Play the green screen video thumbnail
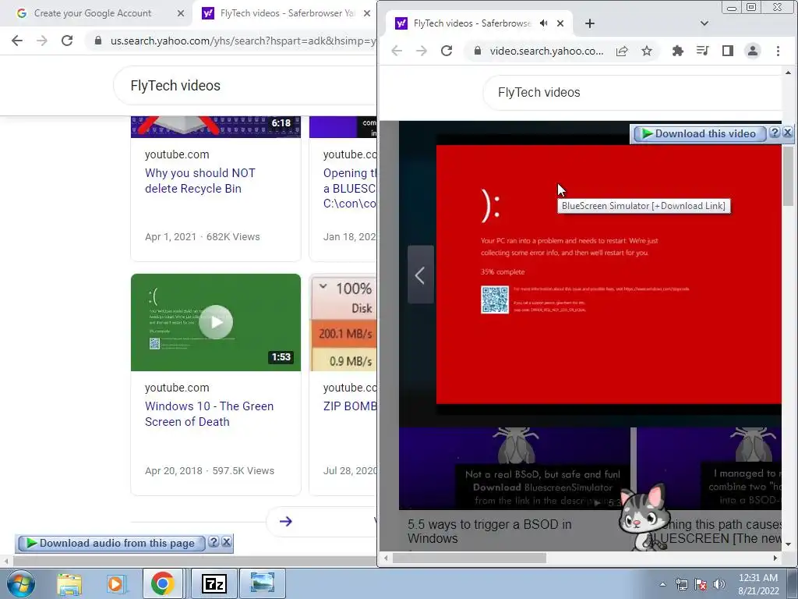Screen dimensions: 798x599 (x=216, y=322)
